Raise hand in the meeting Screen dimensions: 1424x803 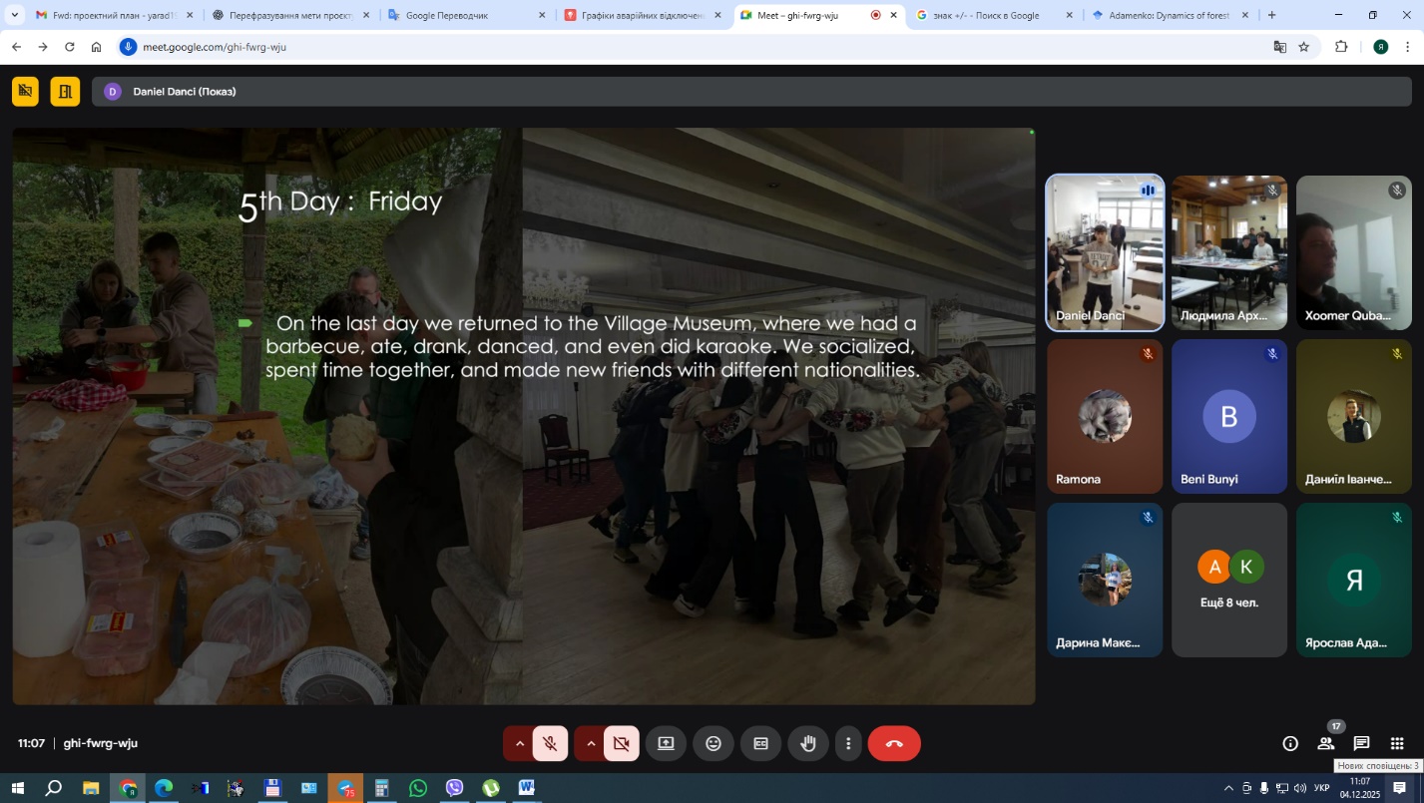tap(808, 743)
